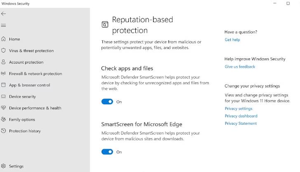The width and height of the screenshot is (300, 172).
Task: Click the App & browser control window icon
Action: pyautogui.click(x=3, y=85)
